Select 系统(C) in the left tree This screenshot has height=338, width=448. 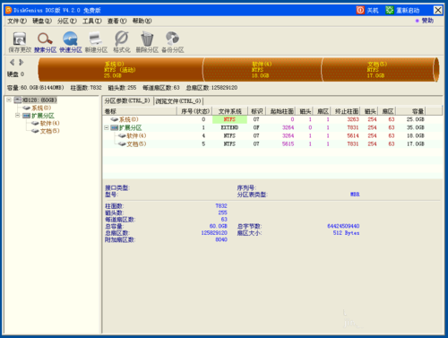pyautogui.click(x=41, y=108)
